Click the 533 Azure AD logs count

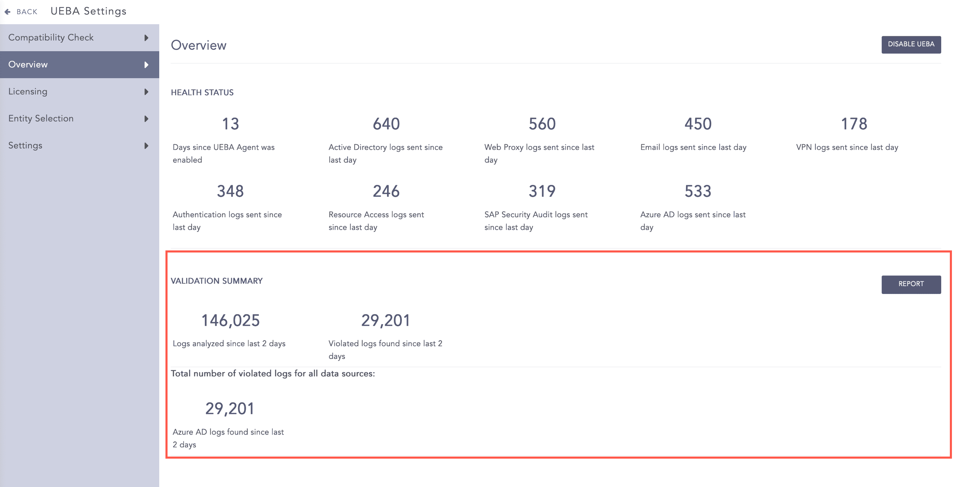click(698, 191)
